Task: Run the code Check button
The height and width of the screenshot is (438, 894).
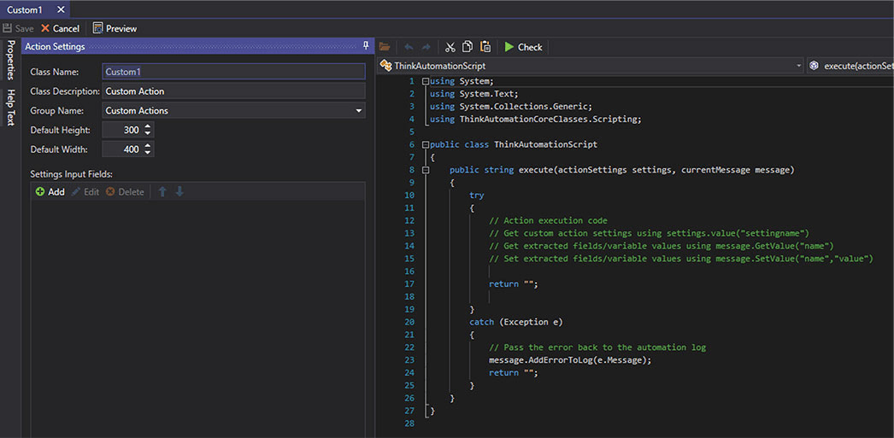Action: (x=522, y=47)
